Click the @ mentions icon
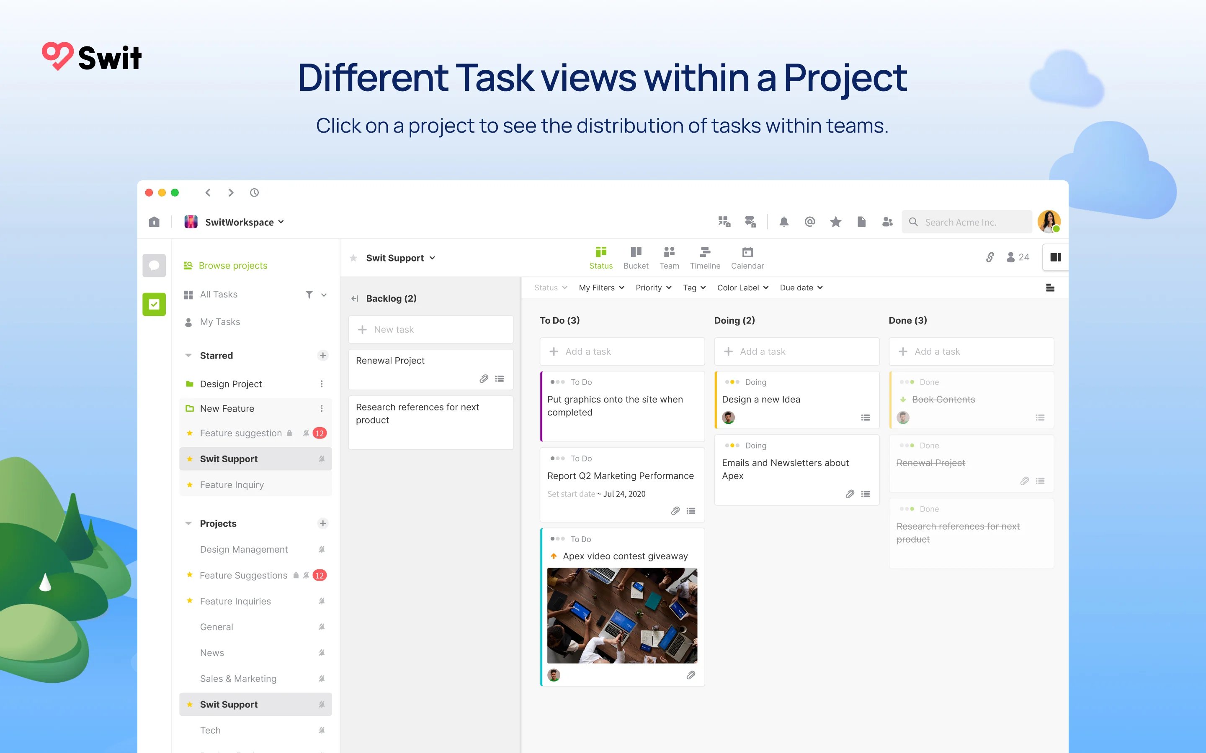 pyautogui.click(x=810, y=222)
